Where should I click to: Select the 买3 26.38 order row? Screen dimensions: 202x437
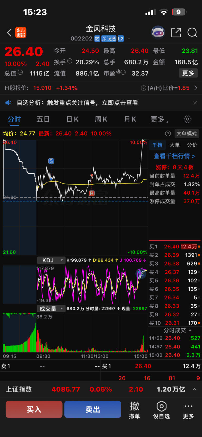coord(175,263)
